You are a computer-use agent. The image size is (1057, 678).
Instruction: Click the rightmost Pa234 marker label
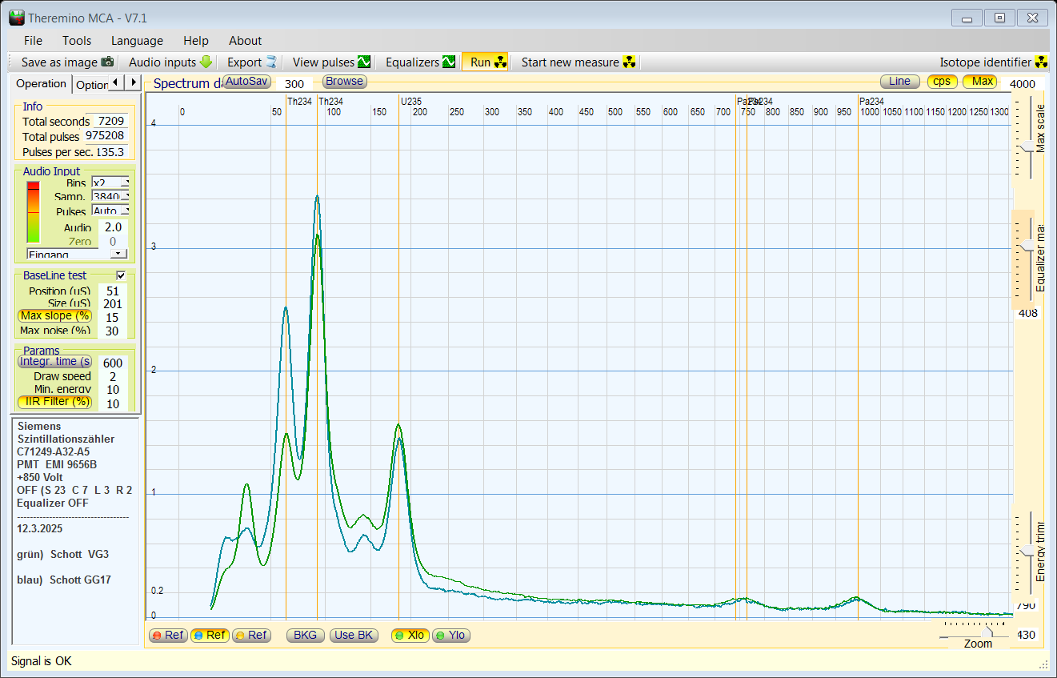point(871,102)
